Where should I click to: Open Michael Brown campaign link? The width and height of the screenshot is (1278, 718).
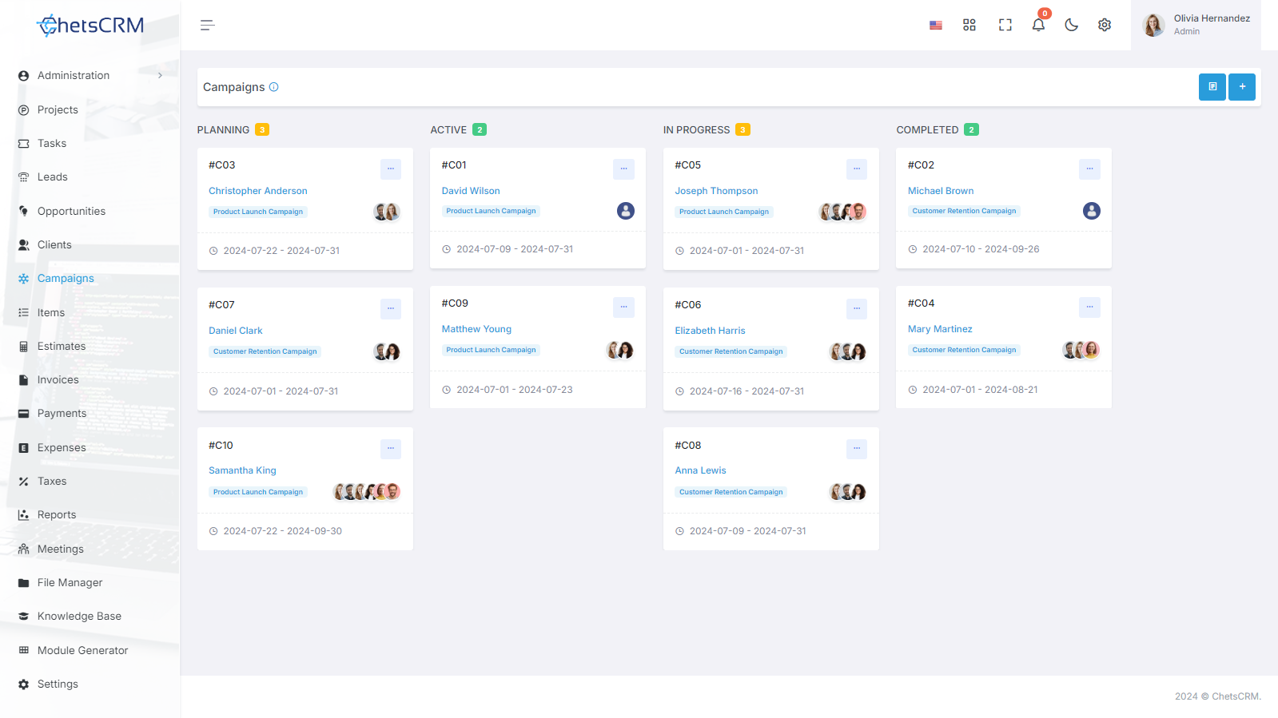point(941,191)
